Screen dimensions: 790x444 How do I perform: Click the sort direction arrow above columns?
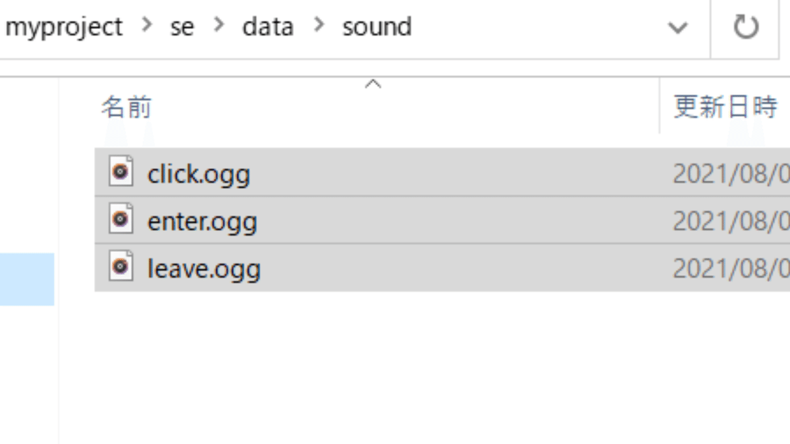[x=373, y=84]
